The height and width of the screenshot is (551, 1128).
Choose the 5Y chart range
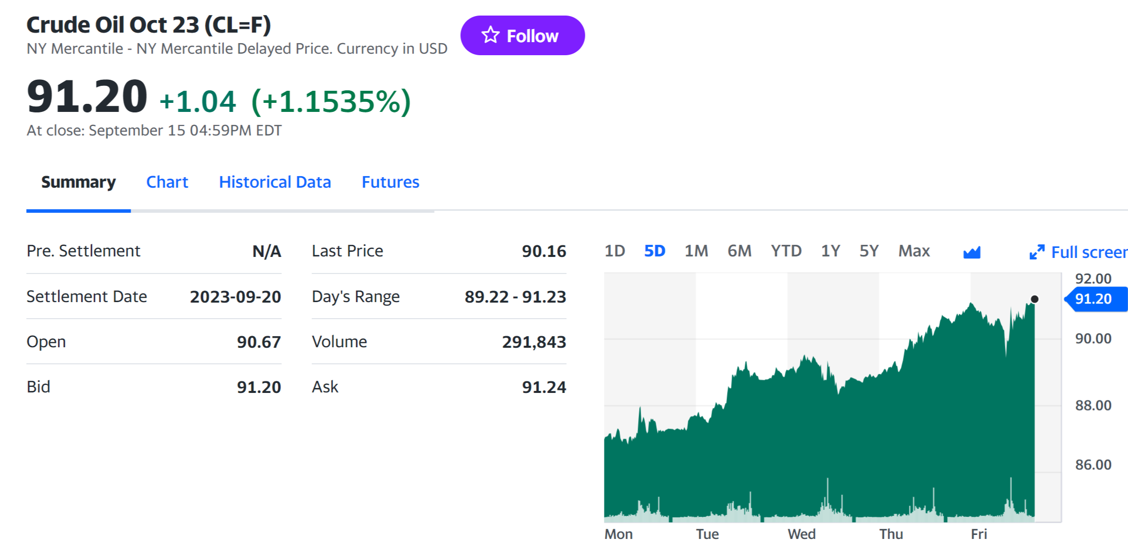point(869,251)
